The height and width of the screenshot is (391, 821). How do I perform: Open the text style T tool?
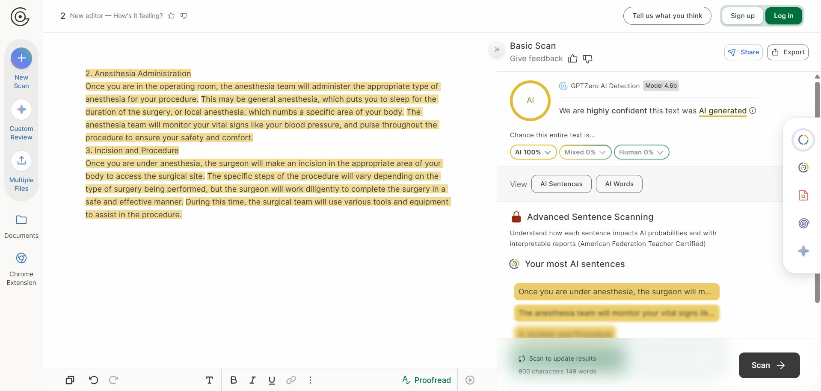coord(209,380)
